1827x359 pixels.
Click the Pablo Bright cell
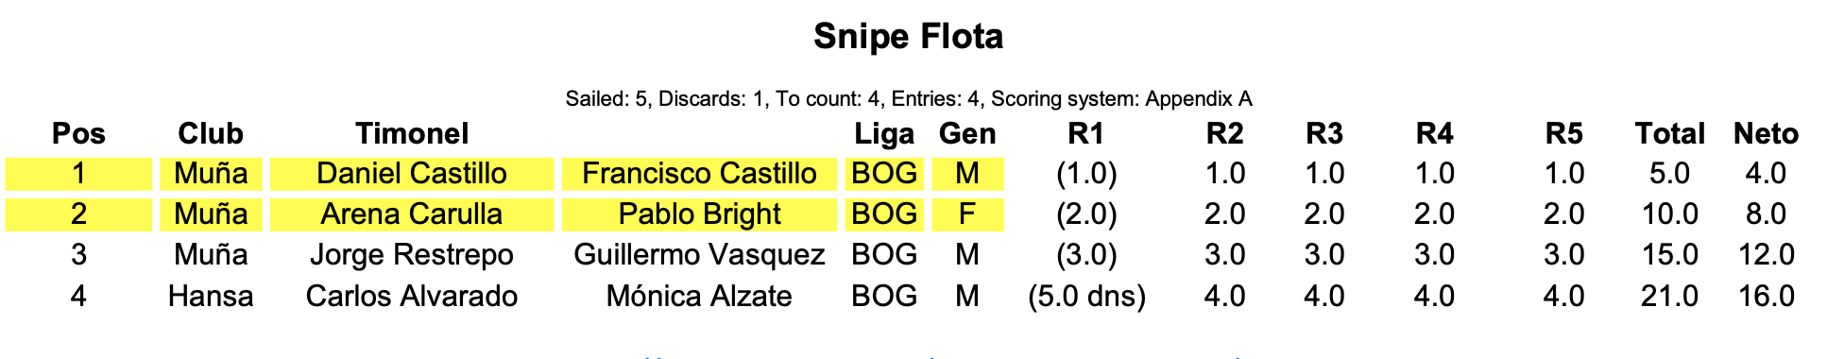[x=699, y=214]
